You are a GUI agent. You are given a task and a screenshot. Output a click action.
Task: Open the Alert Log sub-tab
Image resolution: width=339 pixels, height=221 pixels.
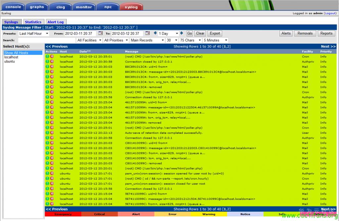pos(56,22)
